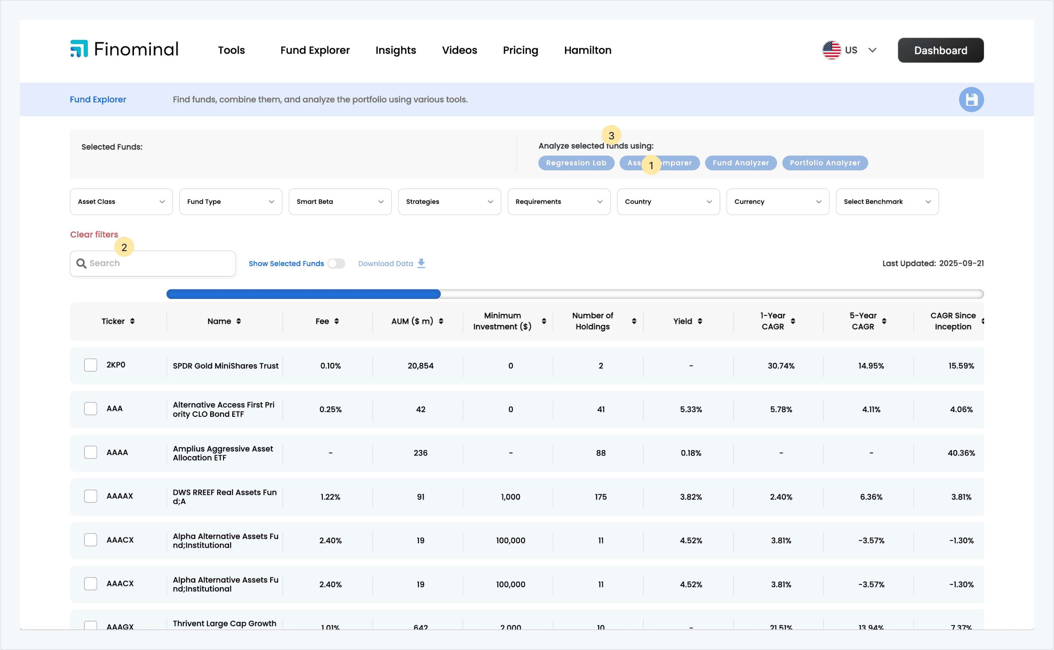1054x650 pixels.
Task: Sort by Number of Holdings arrows
Action: coord(634,322)
